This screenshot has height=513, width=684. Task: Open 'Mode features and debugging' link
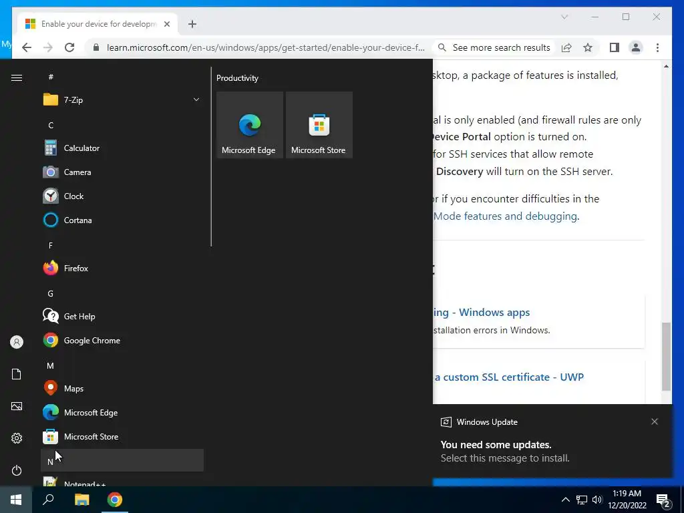505,216
